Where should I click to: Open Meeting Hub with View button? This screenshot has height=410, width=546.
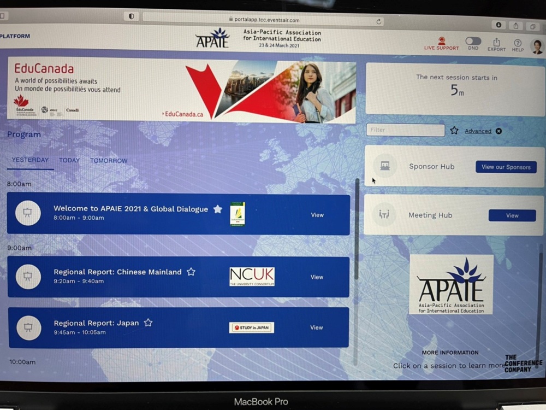[512, 215]
